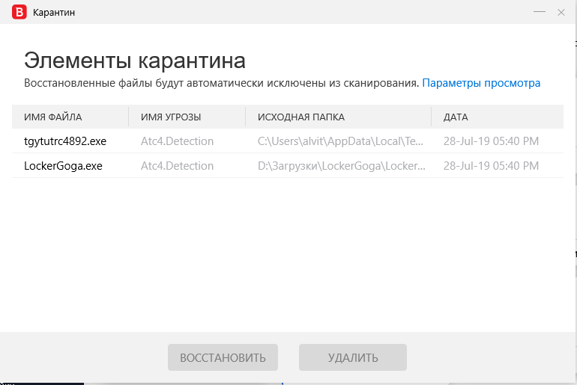
Task: Sort by the ИМЯ ФАЙЛА column header
Action: point(53,117)
